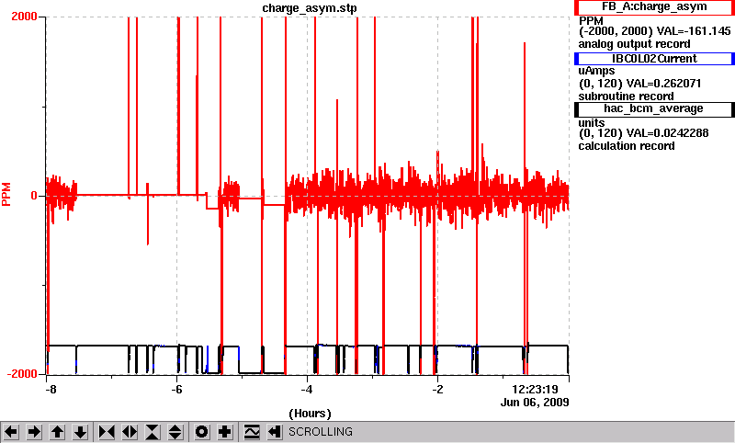Click the 12:23:19 timestamp on the axis

[x=535, y=390]
